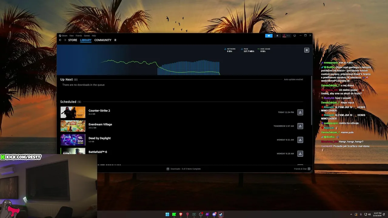Screen dimensions: 388x218
Task: Download Counter-Strike 2 update now
Action: pos(300,112)
